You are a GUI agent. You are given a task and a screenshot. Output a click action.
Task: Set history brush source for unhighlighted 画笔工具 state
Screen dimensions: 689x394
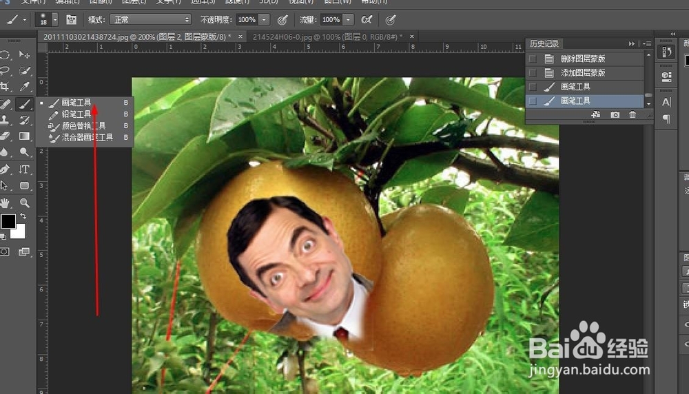tap(533, 87)
